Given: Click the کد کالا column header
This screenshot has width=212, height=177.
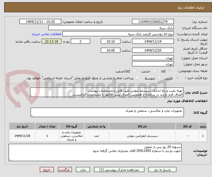Looking at the screenshot, I should pos(187,126).
